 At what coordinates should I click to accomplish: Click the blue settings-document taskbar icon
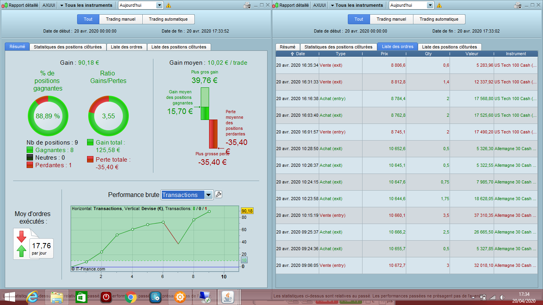pos(155,297)
